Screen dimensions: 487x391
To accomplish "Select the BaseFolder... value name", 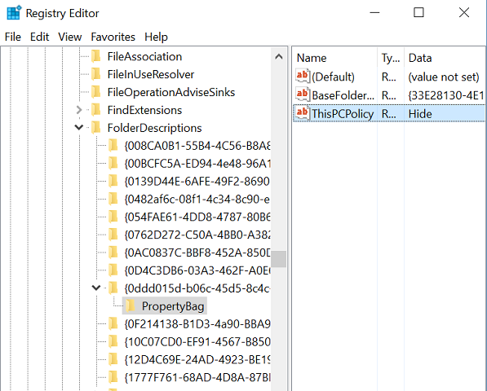I will point(343,95).
